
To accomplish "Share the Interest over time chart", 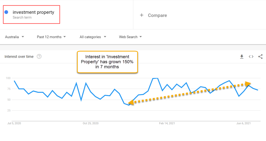I will (x=260, y=57).
